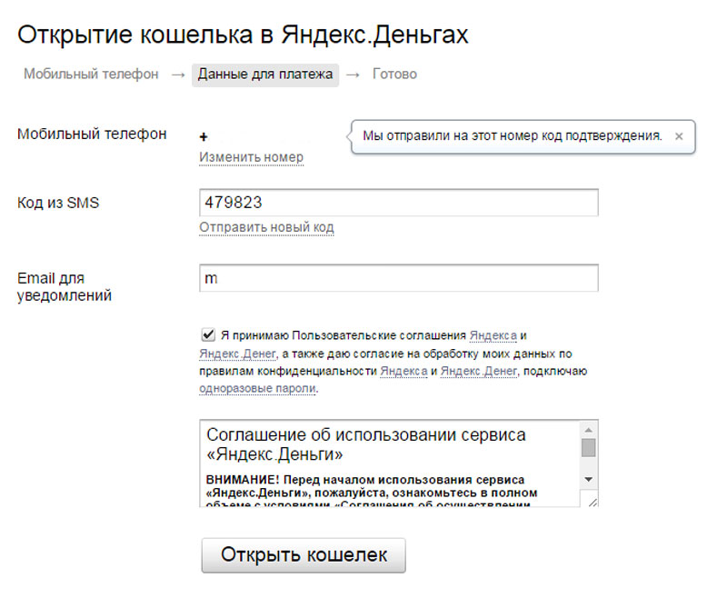Image resolution: width=727 pixels, height=598 pixels.
Task: Click the Открыть кошелек button
Action: click(304, 555)
